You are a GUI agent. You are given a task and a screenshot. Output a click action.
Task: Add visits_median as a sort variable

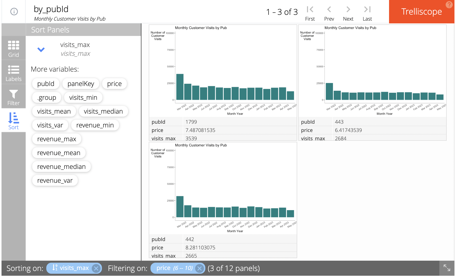(x=103, y=111)
